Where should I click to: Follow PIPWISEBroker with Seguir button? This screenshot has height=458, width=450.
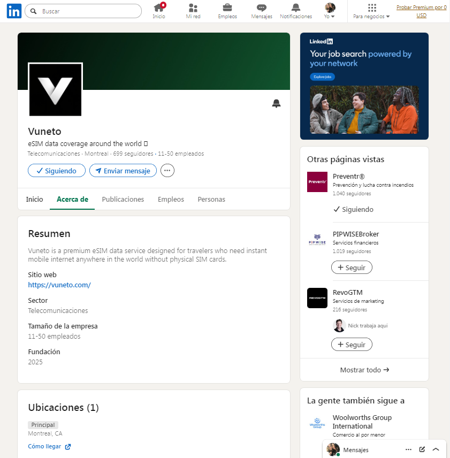pyautogui.click(x=352, y=268)
